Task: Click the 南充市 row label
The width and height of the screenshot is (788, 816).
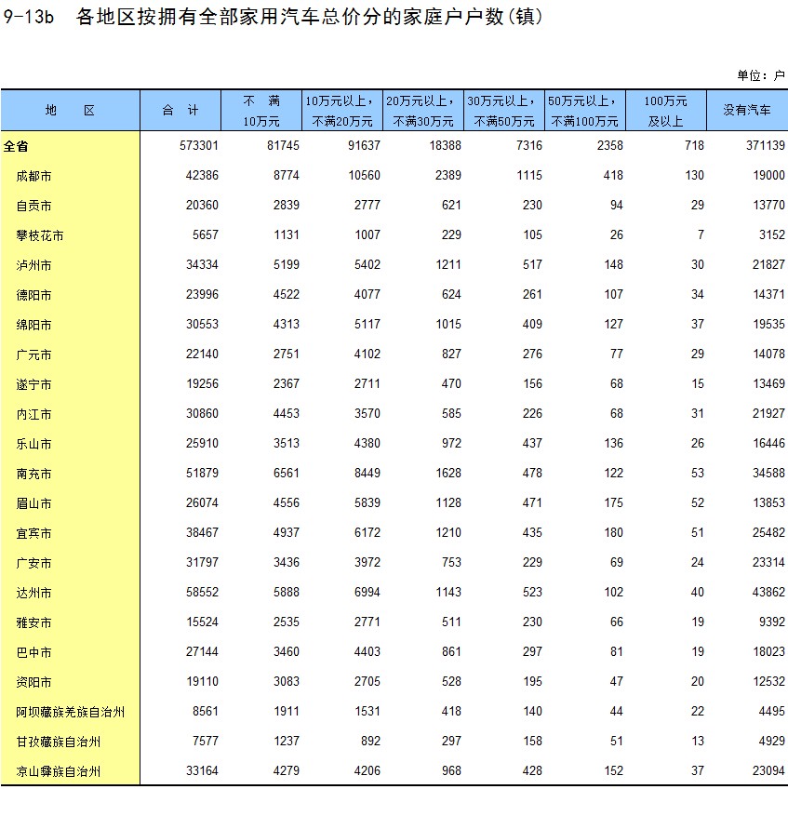Action: tap(33, 474)
